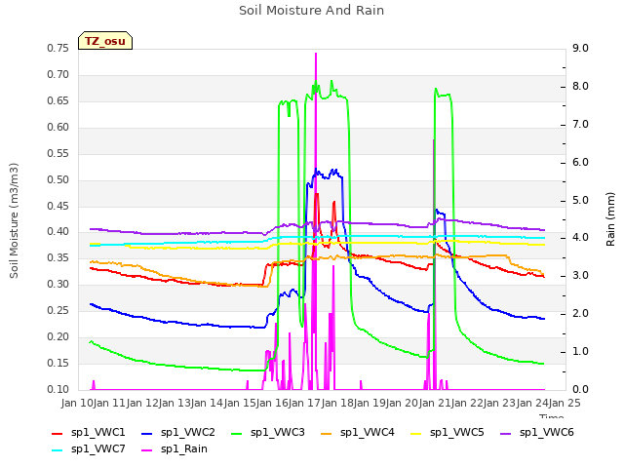Toggle sp1_VWC3 legend entry
The height and width of the screenshot is (468, 624).
268,433
